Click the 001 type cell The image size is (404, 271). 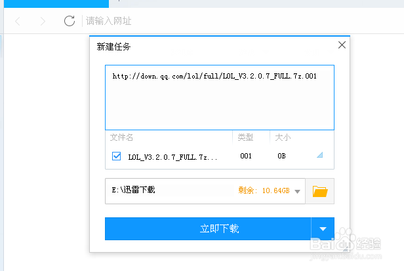pyautogui.click(x=246, y=156)
